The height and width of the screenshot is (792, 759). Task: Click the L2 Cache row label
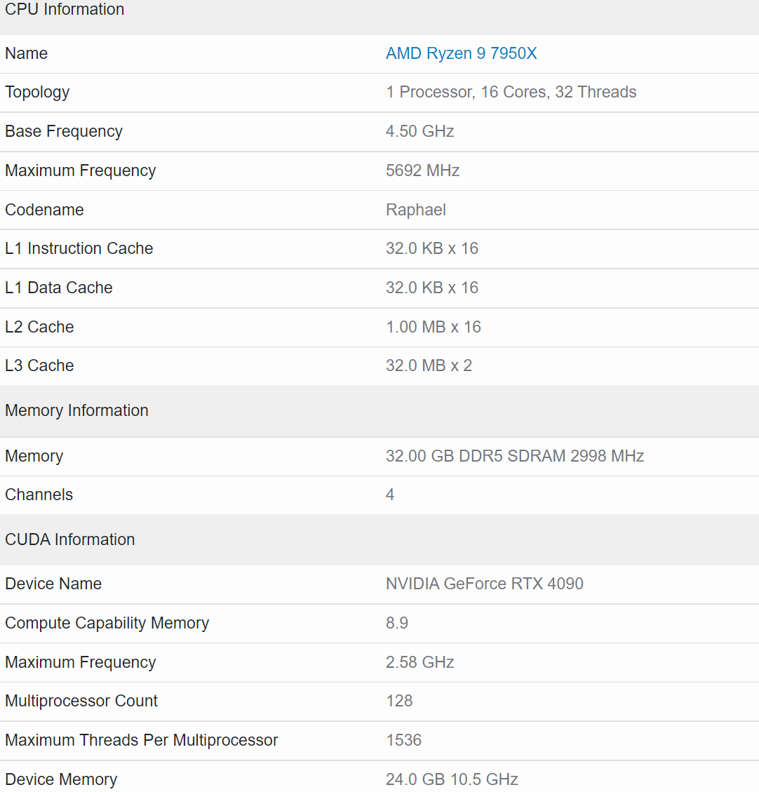pos(39,327)
